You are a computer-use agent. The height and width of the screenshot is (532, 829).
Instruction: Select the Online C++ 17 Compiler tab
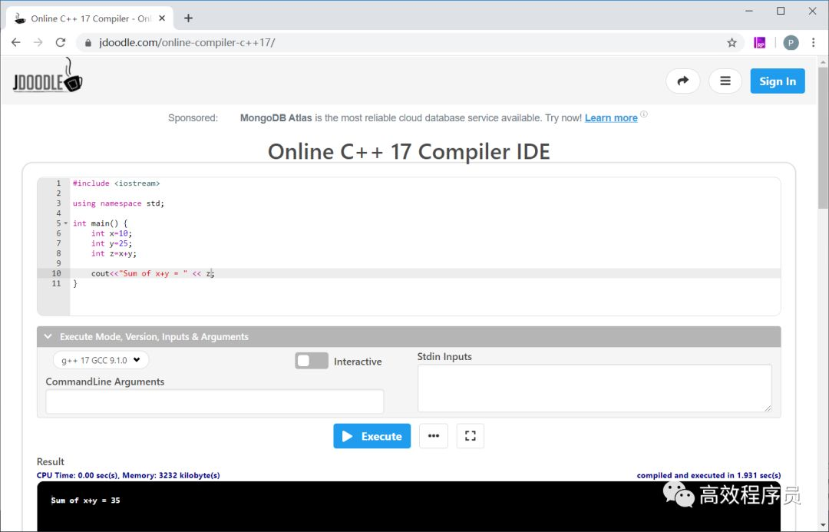coord(90,18)
